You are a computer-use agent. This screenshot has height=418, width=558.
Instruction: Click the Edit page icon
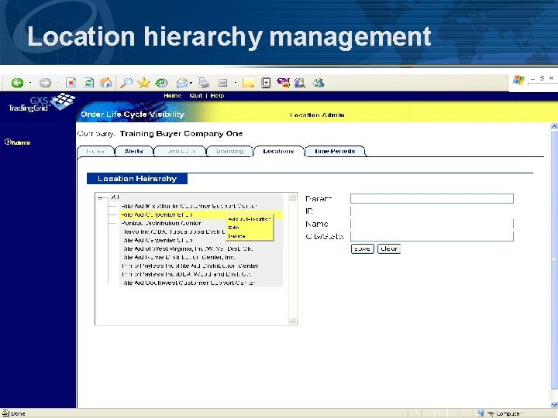(x=222, y=83)
